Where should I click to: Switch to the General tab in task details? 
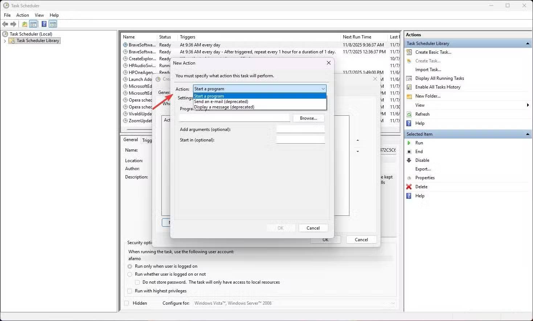pyautogui.click(x=131, y=140)
